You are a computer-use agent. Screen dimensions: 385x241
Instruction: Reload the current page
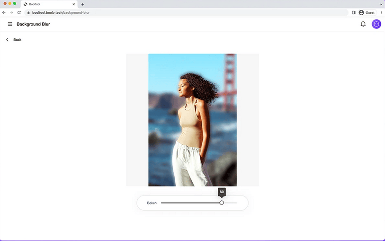pos(19,12)
